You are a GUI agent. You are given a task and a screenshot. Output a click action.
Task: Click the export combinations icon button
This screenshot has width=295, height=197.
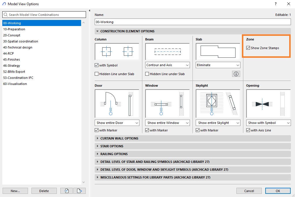point(79,191)
